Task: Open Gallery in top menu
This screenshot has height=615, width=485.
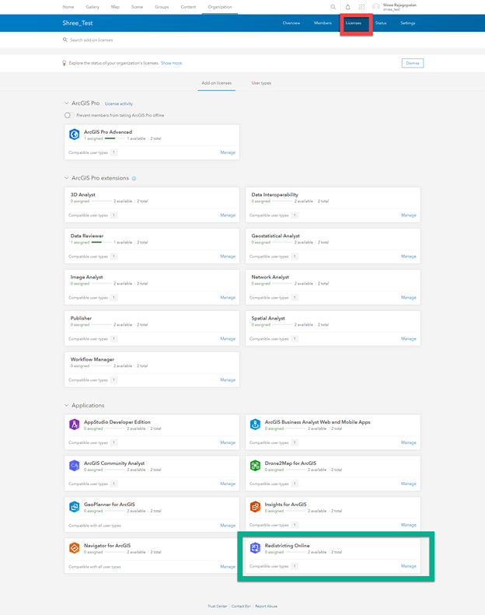Action: (92, 7)
